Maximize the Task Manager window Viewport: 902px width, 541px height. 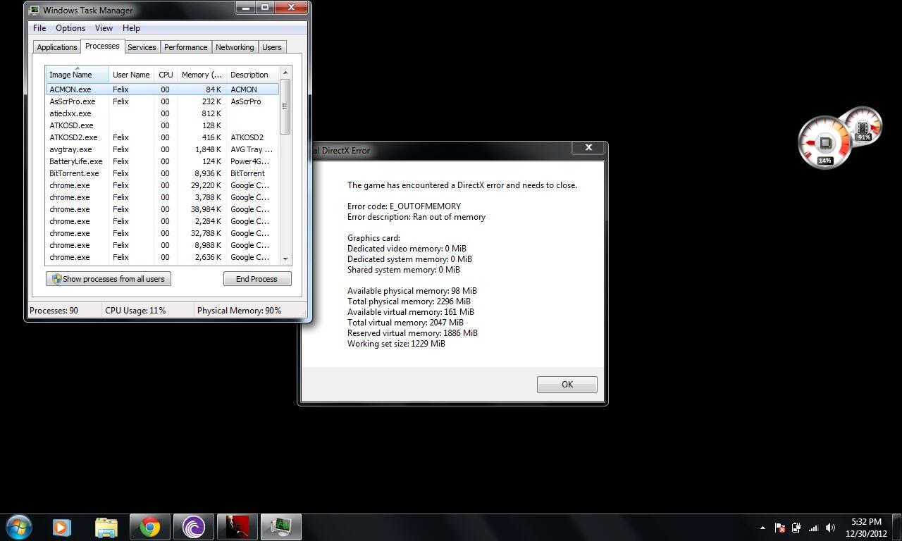(x=265, y=8)
